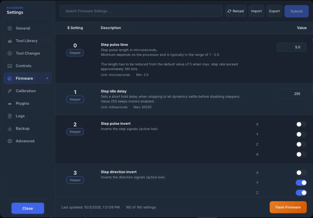The image size is (313, 218).
Task: Click the Stepper badge under setting 3
Action: (x=75, y=180)
